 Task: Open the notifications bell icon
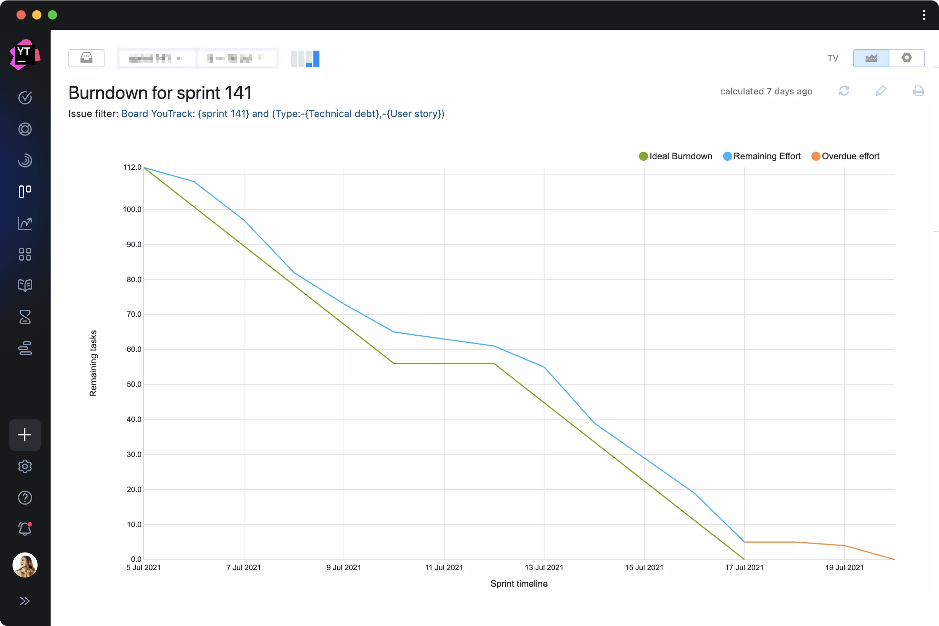[x=24, y=529]
